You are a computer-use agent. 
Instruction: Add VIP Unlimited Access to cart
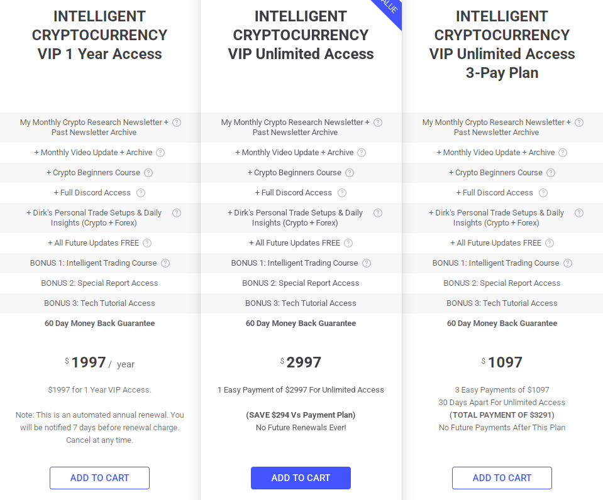click(x=301, y=478)
